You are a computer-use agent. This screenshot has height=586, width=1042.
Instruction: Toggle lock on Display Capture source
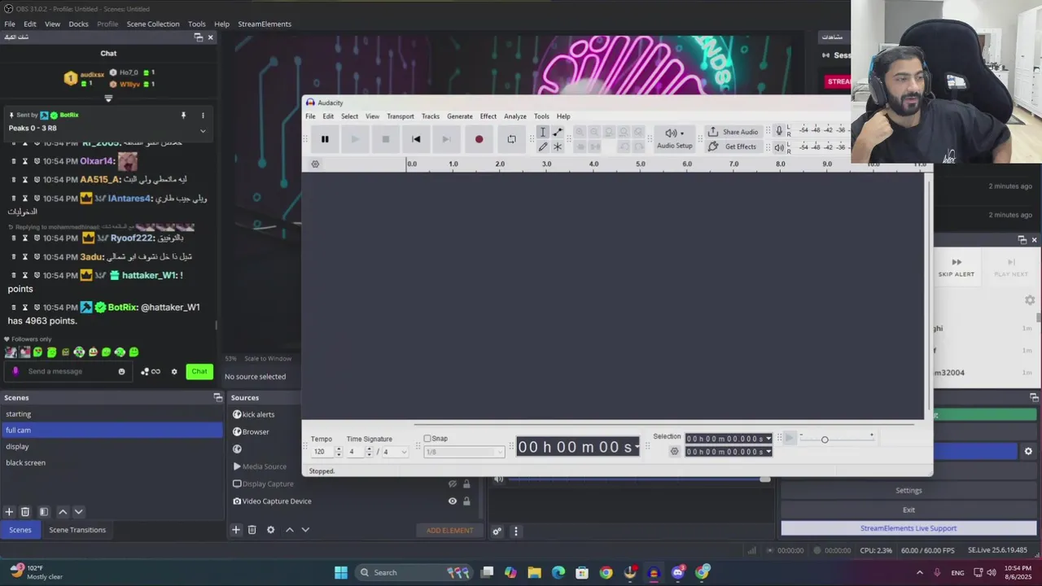[466, 483]
